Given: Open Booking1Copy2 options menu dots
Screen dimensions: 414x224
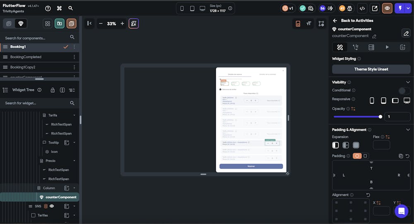Looking at the screenshot, I should point(74,67).
